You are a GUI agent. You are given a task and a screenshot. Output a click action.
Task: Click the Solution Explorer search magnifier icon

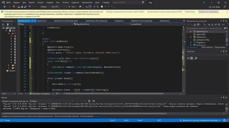[x=225, y=28]
